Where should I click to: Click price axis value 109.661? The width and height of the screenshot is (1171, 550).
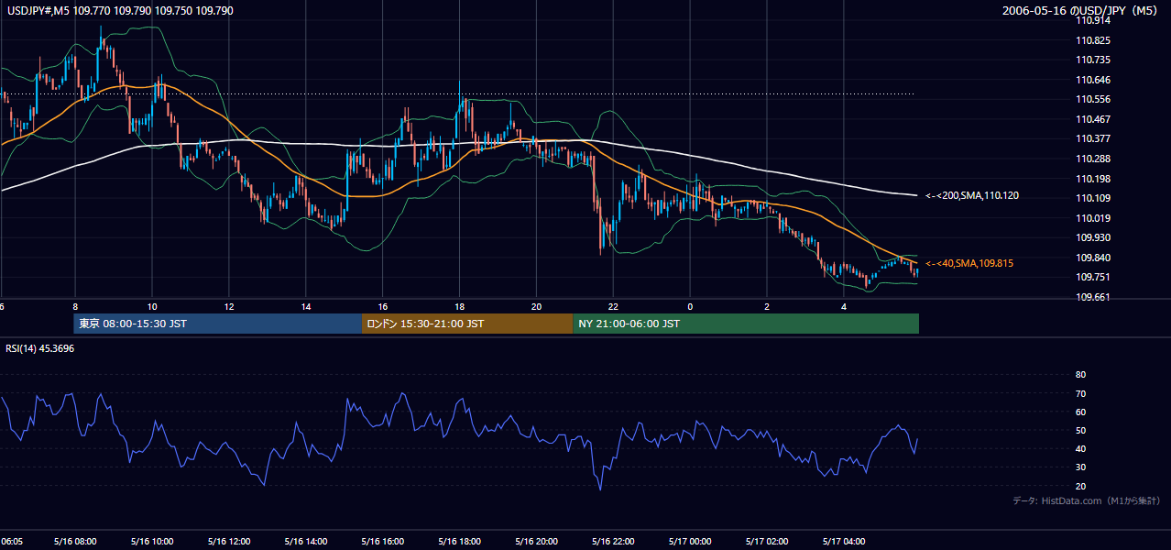(1095, 297)
